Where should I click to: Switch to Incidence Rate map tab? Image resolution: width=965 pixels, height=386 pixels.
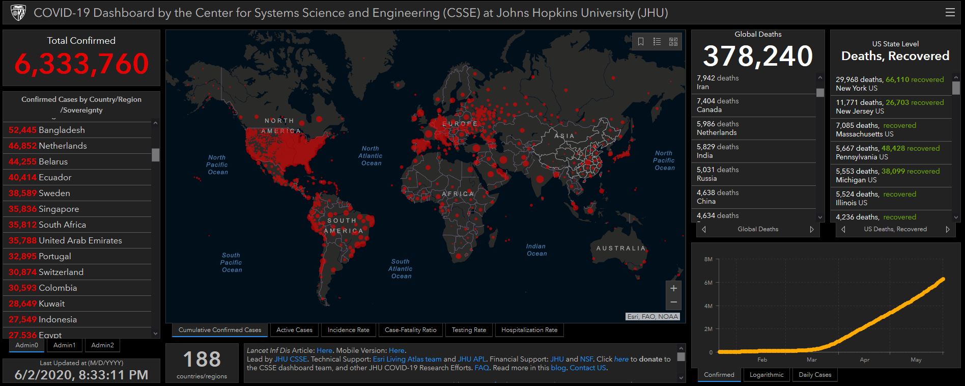pyautogui.click(x=349, y=330)
